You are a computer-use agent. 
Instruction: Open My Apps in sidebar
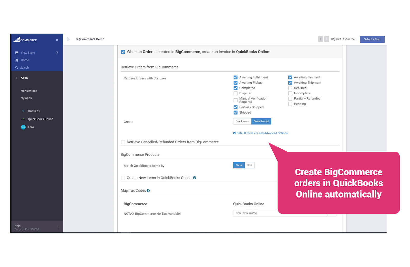[26, 98]
